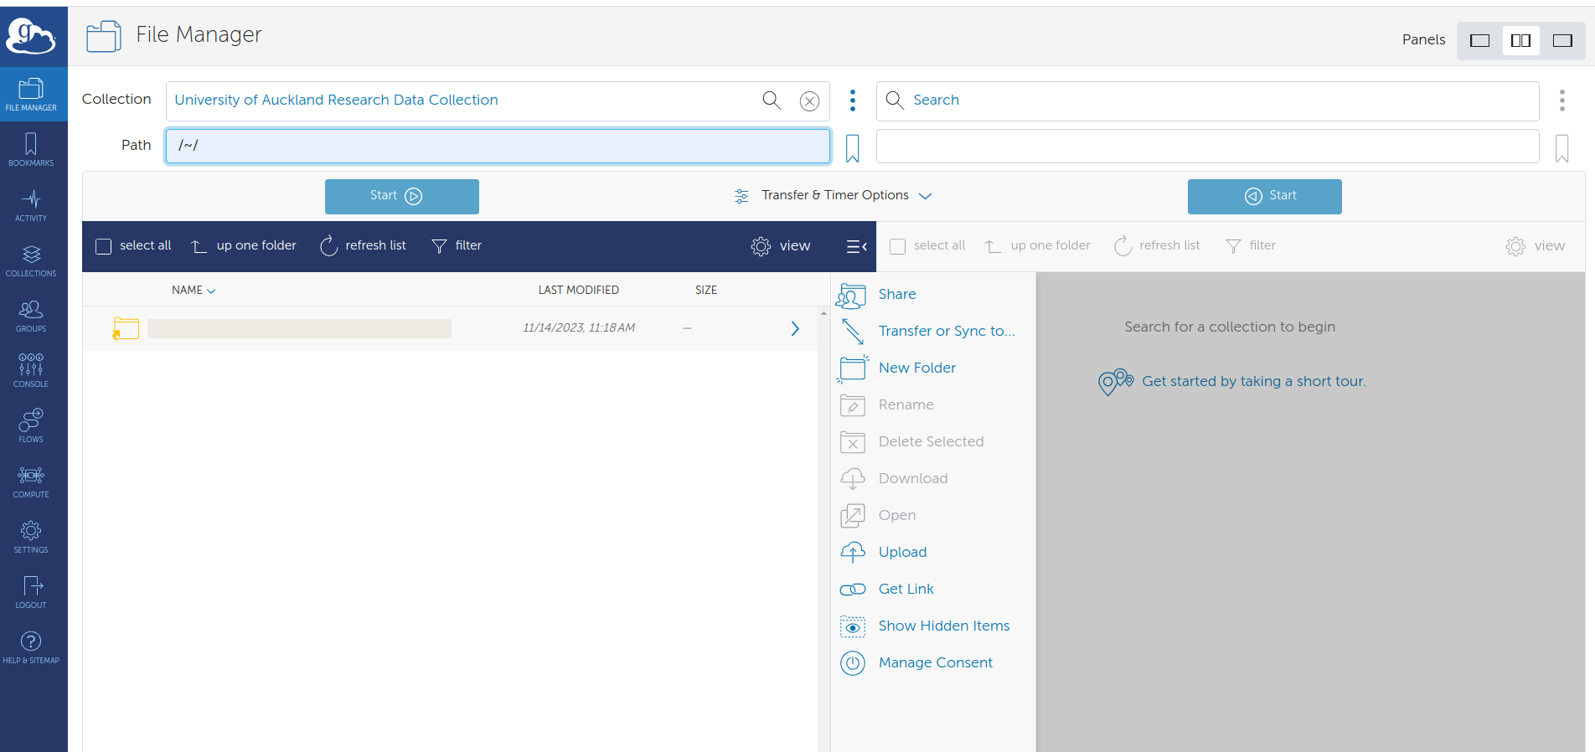Expand Transfer & Timer Options
This screenshot has height=752, width=1595.
point(833,195)
